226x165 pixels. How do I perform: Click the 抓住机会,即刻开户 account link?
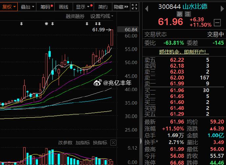(184, 51)
